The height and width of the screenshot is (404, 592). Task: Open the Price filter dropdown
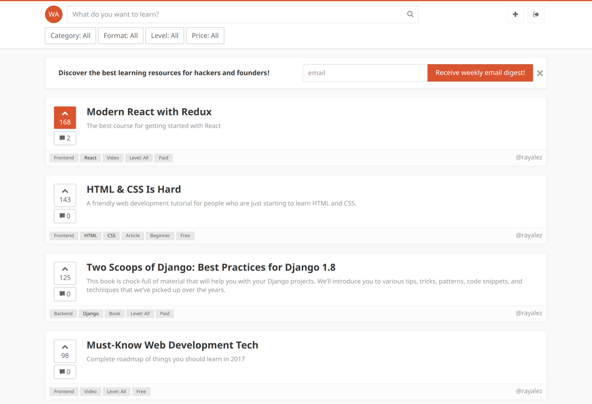[x=205, y=36]
